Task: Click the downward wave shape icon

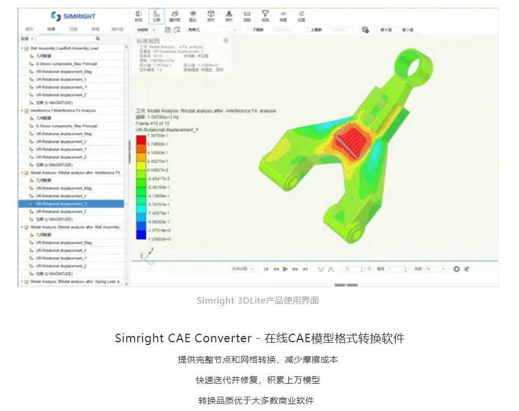Action: click(x=321, y=269)
